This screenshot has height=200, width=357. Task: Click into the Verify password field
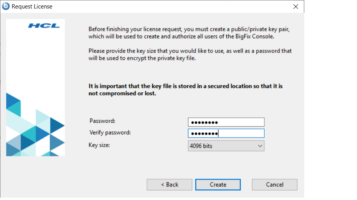click(226, 134)
